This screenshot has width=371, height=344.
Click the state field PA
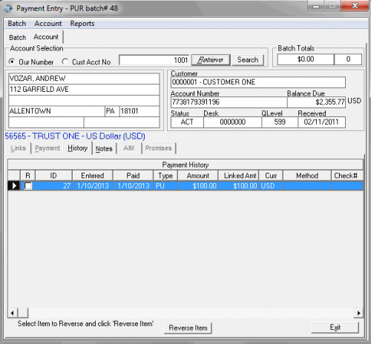coord(112,111)
